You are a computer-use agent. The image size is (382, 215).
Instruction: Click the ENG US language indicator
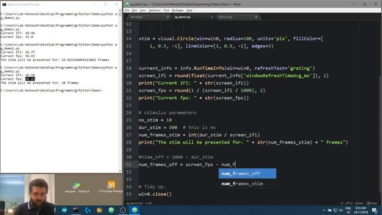pos(348,210)
